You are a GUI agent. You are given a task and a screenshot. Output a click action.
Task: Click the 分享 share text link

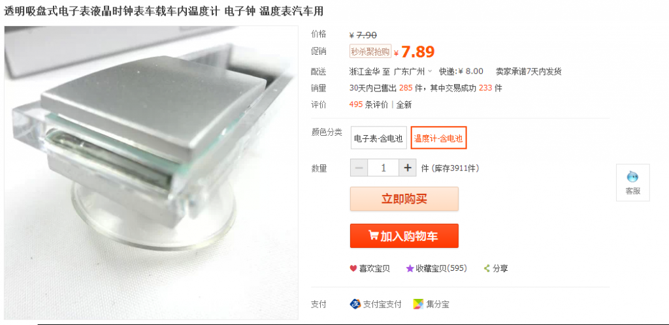coord(500,269)
